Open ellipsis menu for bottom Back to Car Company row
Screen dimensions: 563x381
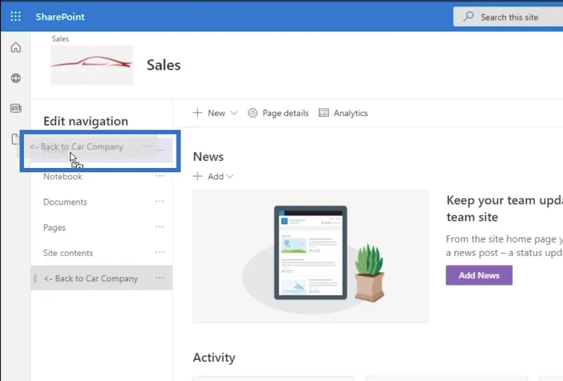coord(160,278)
